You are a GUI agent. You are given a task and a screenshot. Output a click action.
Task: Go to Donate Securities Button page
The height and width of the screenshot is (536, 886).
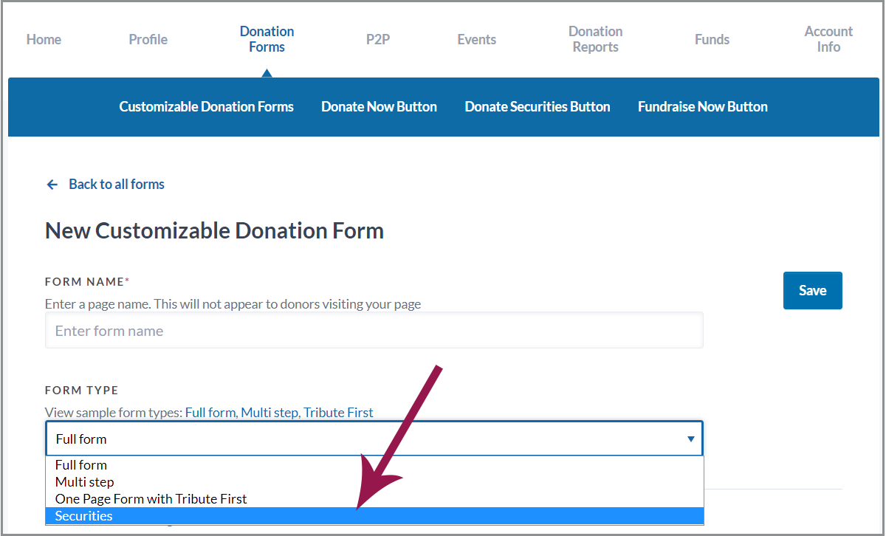pos(538,107)
